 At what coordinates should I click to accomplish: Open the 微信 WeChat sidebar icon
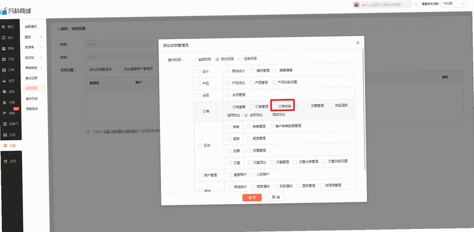coord(4,92)
